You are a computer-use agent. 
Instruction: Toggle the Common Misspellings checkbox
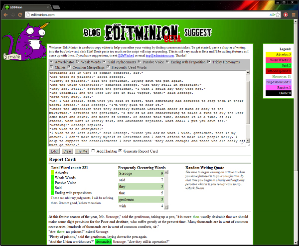coord(69,67)
